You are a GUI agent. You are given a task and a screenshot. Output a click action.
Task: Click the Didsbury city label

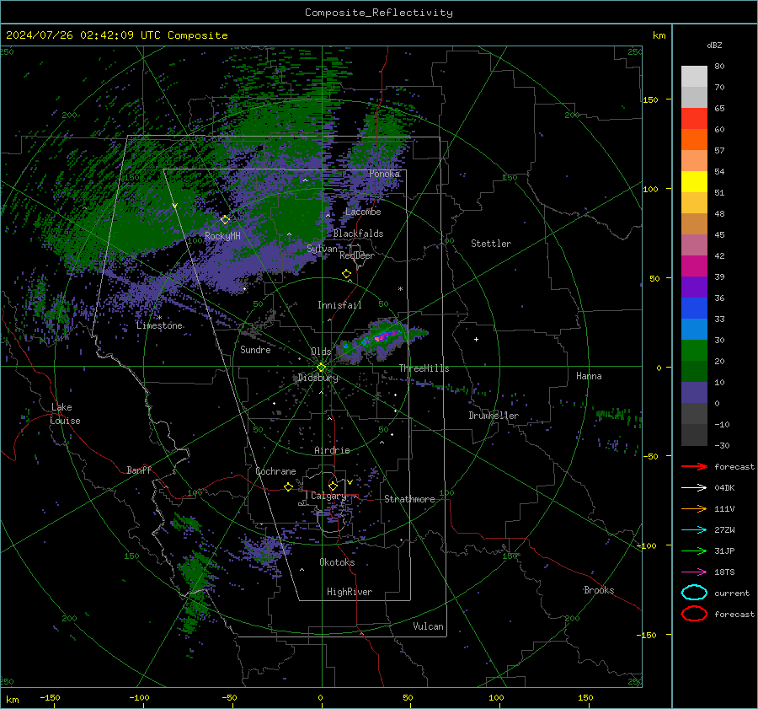[318, 378]
